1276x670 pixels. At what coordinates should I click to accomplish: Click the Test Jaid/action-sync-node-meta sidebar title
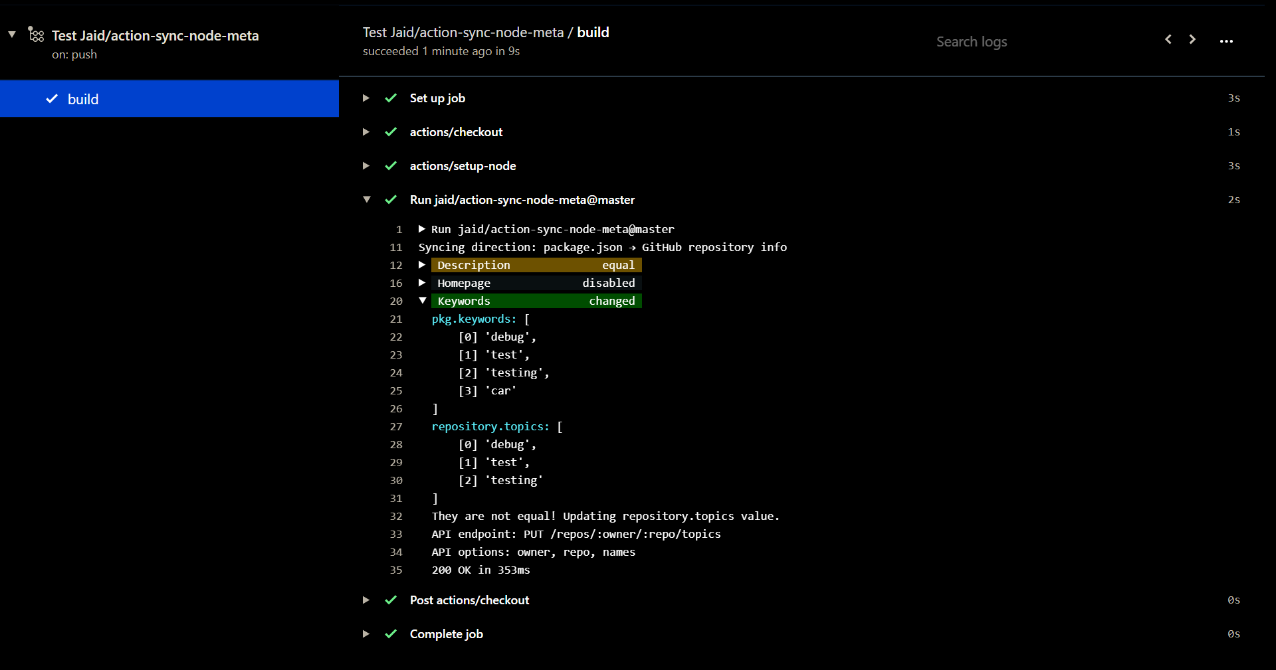(156, 36)
